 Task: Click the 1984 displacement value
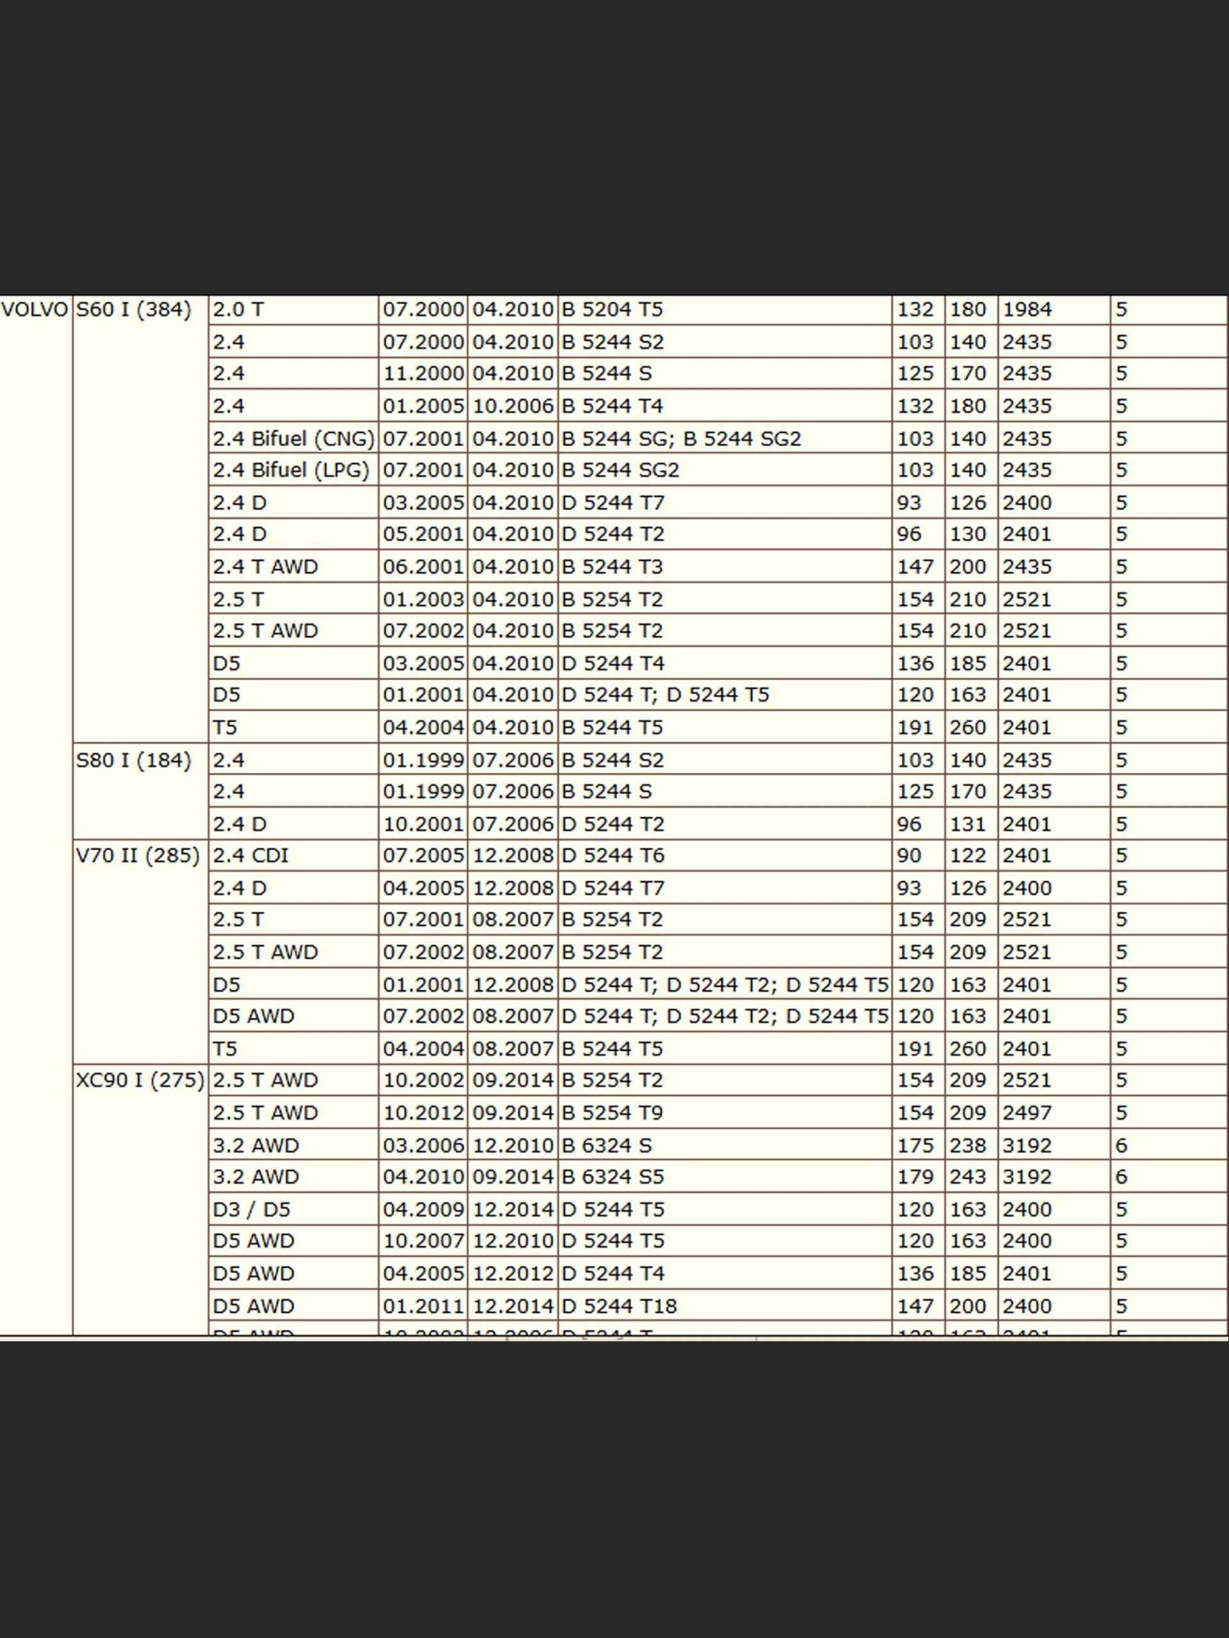(x=1027, y=310)
